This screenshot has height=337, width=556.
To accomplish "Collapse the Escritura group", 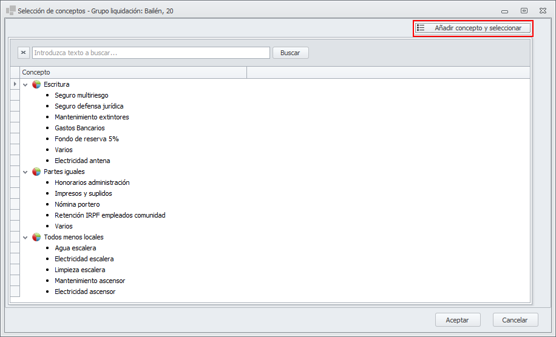I will point(25,85).
